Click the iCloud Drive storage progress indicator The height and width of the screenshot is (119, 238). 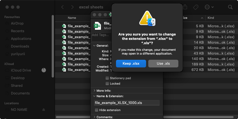coord(44,70)
